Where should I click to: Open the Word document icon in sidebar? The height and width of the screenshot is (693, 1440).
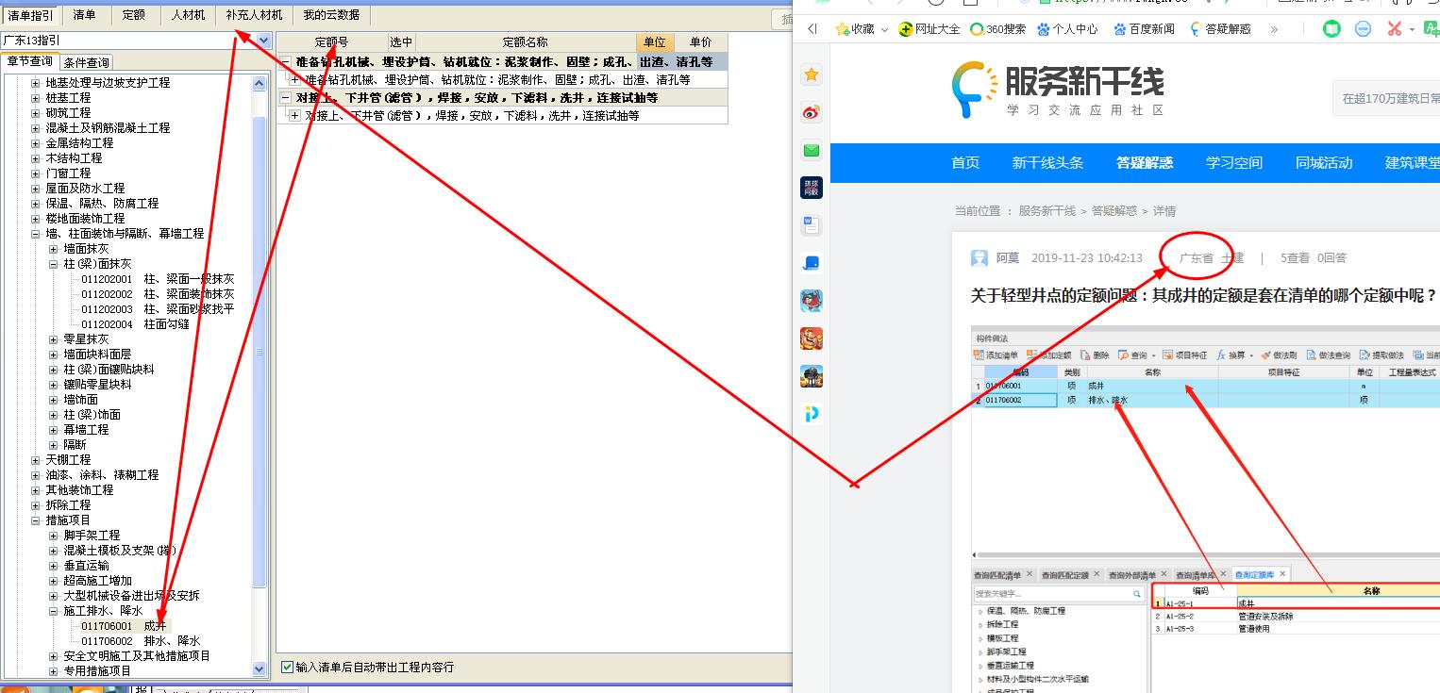(811, 225)
